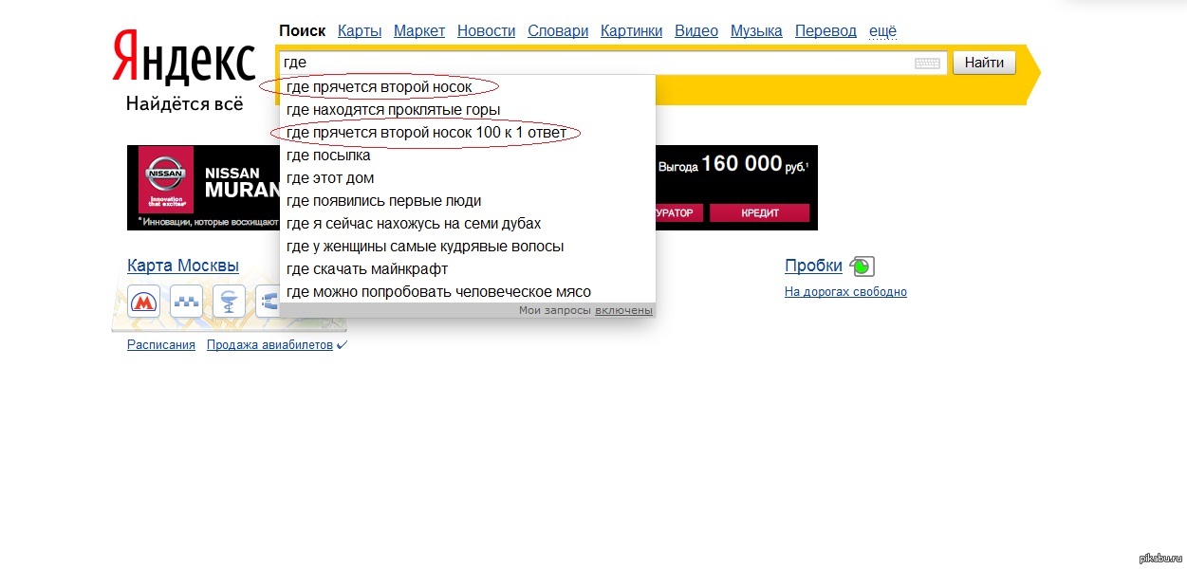Select suggestion 'где скачать майнкрафт'
1187x569 pixels.
(x=467, y=269)
